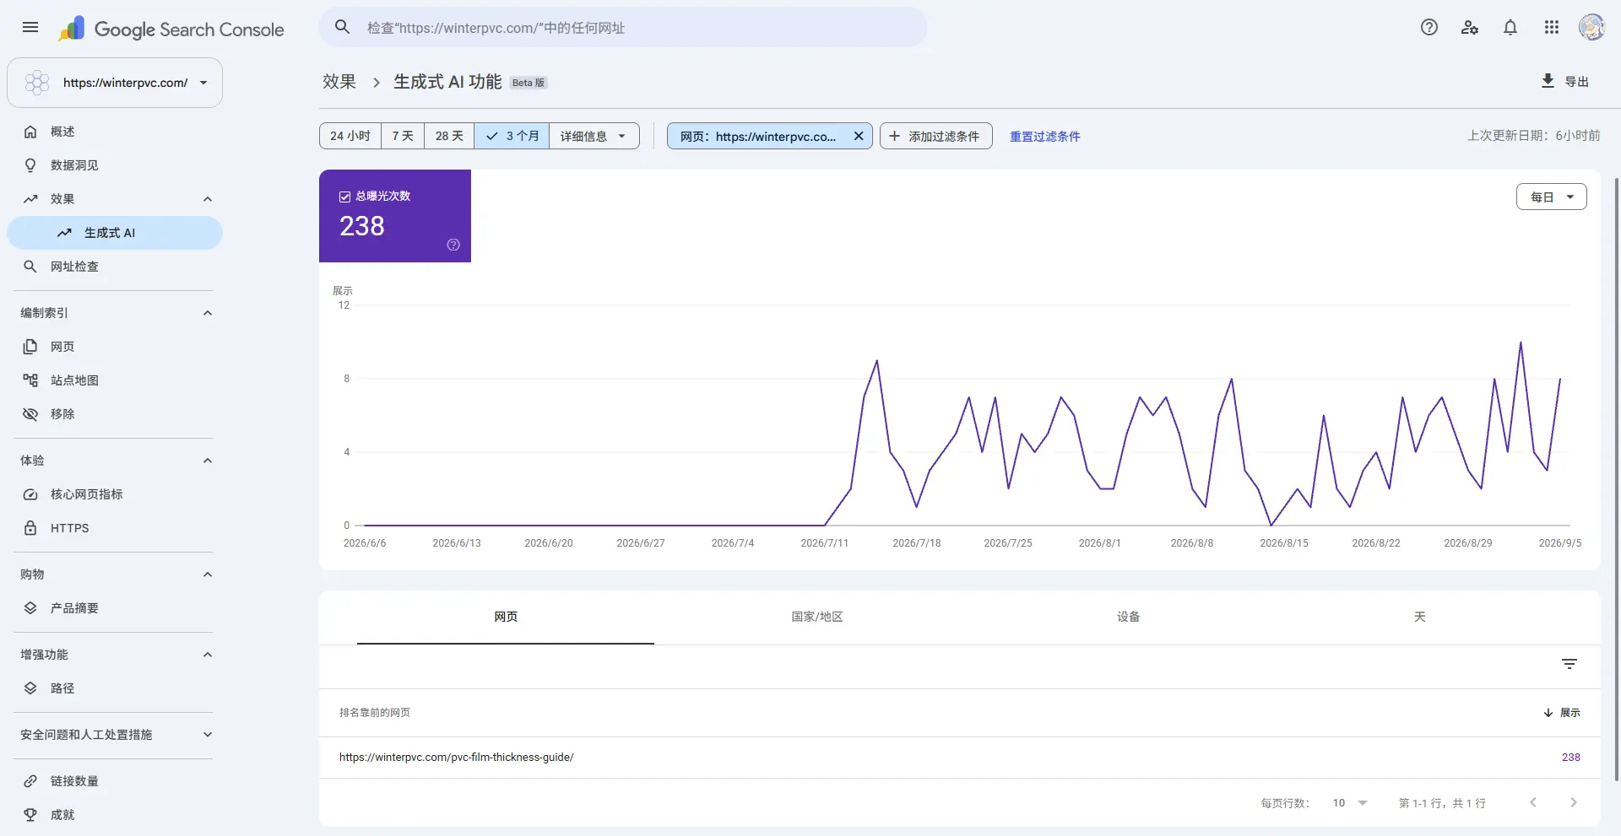Click the HTTPS lock icon
This screenshot has height=836, width=1621.
30,528
